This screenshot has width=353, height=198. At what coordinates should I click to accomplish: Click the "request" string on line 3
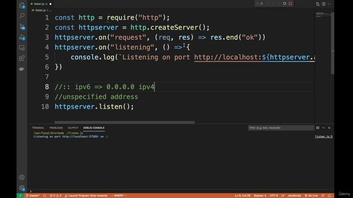(129, 37)
